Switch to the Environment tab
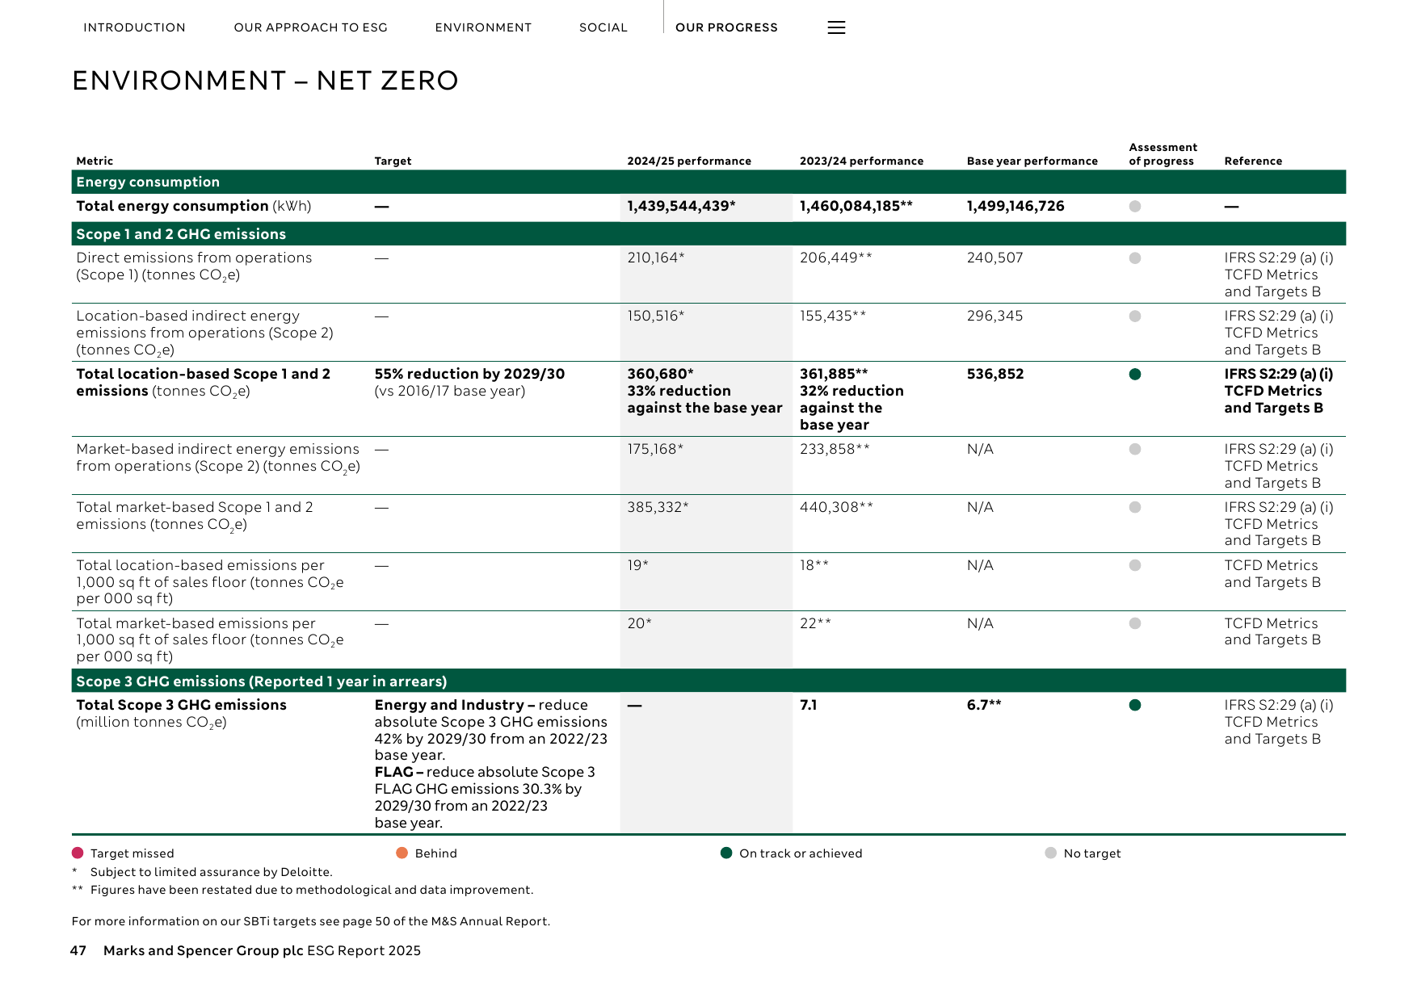Viewport: 1417px width, 1002px height. click(x=483, y=27)
